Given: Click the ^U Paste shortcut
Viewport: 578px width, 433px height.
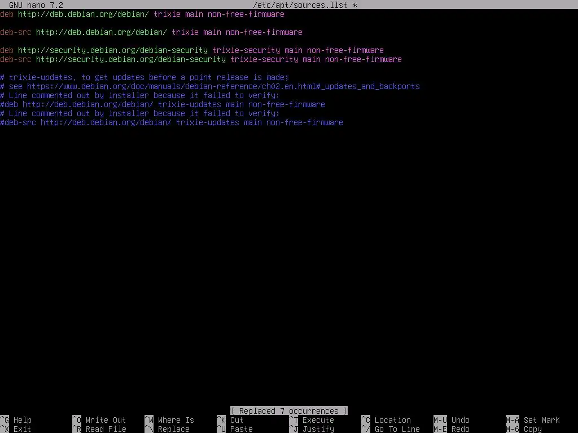Looking at the screenshot, I should (x=235, y=429).
